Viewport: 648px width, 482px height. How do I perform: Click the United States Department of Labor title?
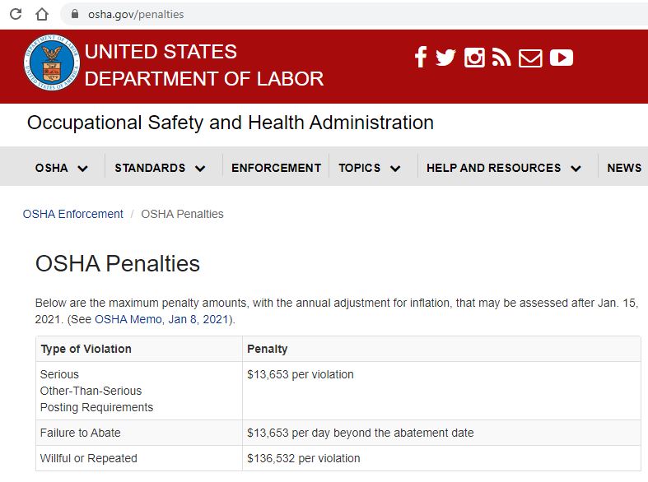pyautogui.click(x=203, y=65)
